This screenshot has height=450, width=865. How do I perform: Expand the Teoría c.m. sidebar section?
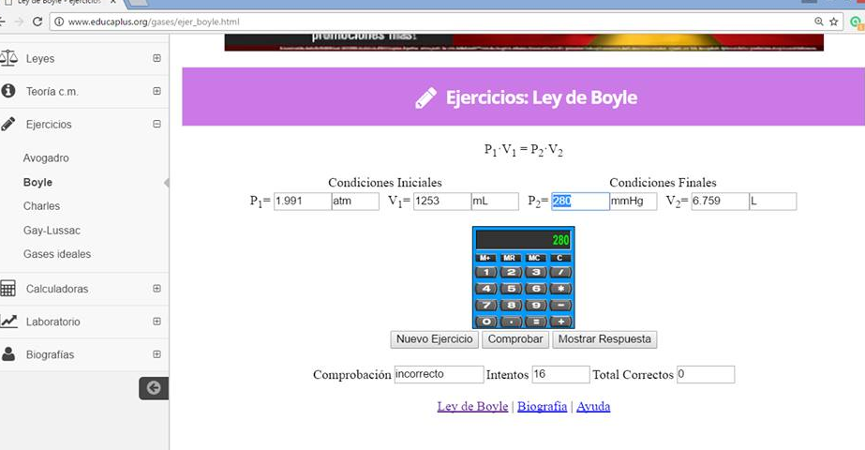click(x=157, y=91)
